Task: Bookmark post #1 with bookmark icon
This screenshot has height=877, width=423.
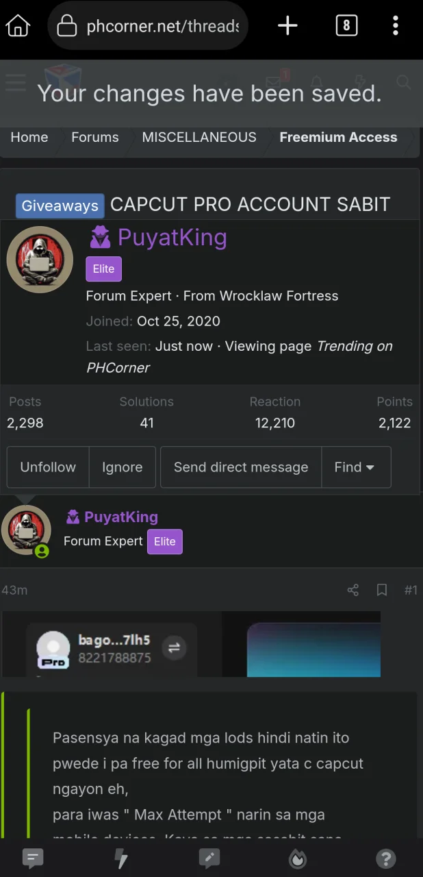Action: click(382, 590)
